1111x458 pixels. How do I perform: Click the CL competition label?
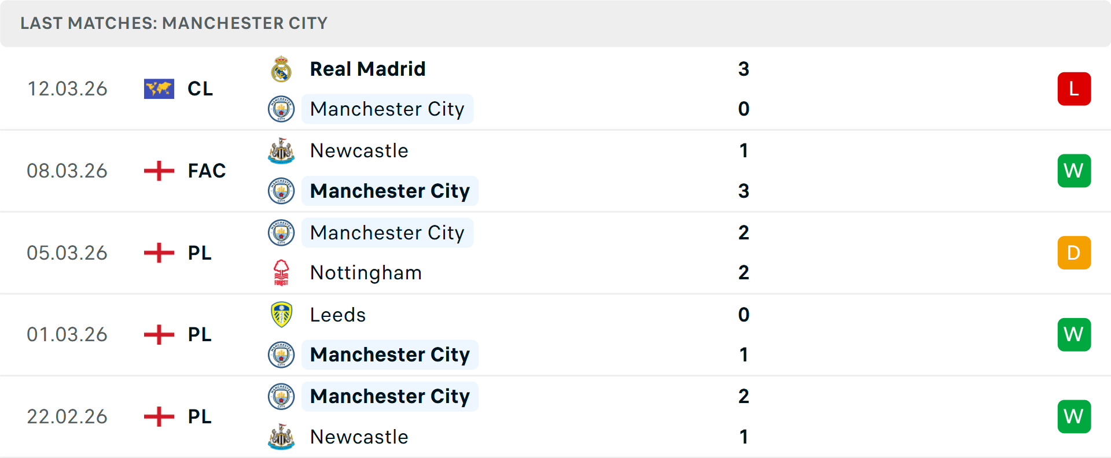click(200, 89)
